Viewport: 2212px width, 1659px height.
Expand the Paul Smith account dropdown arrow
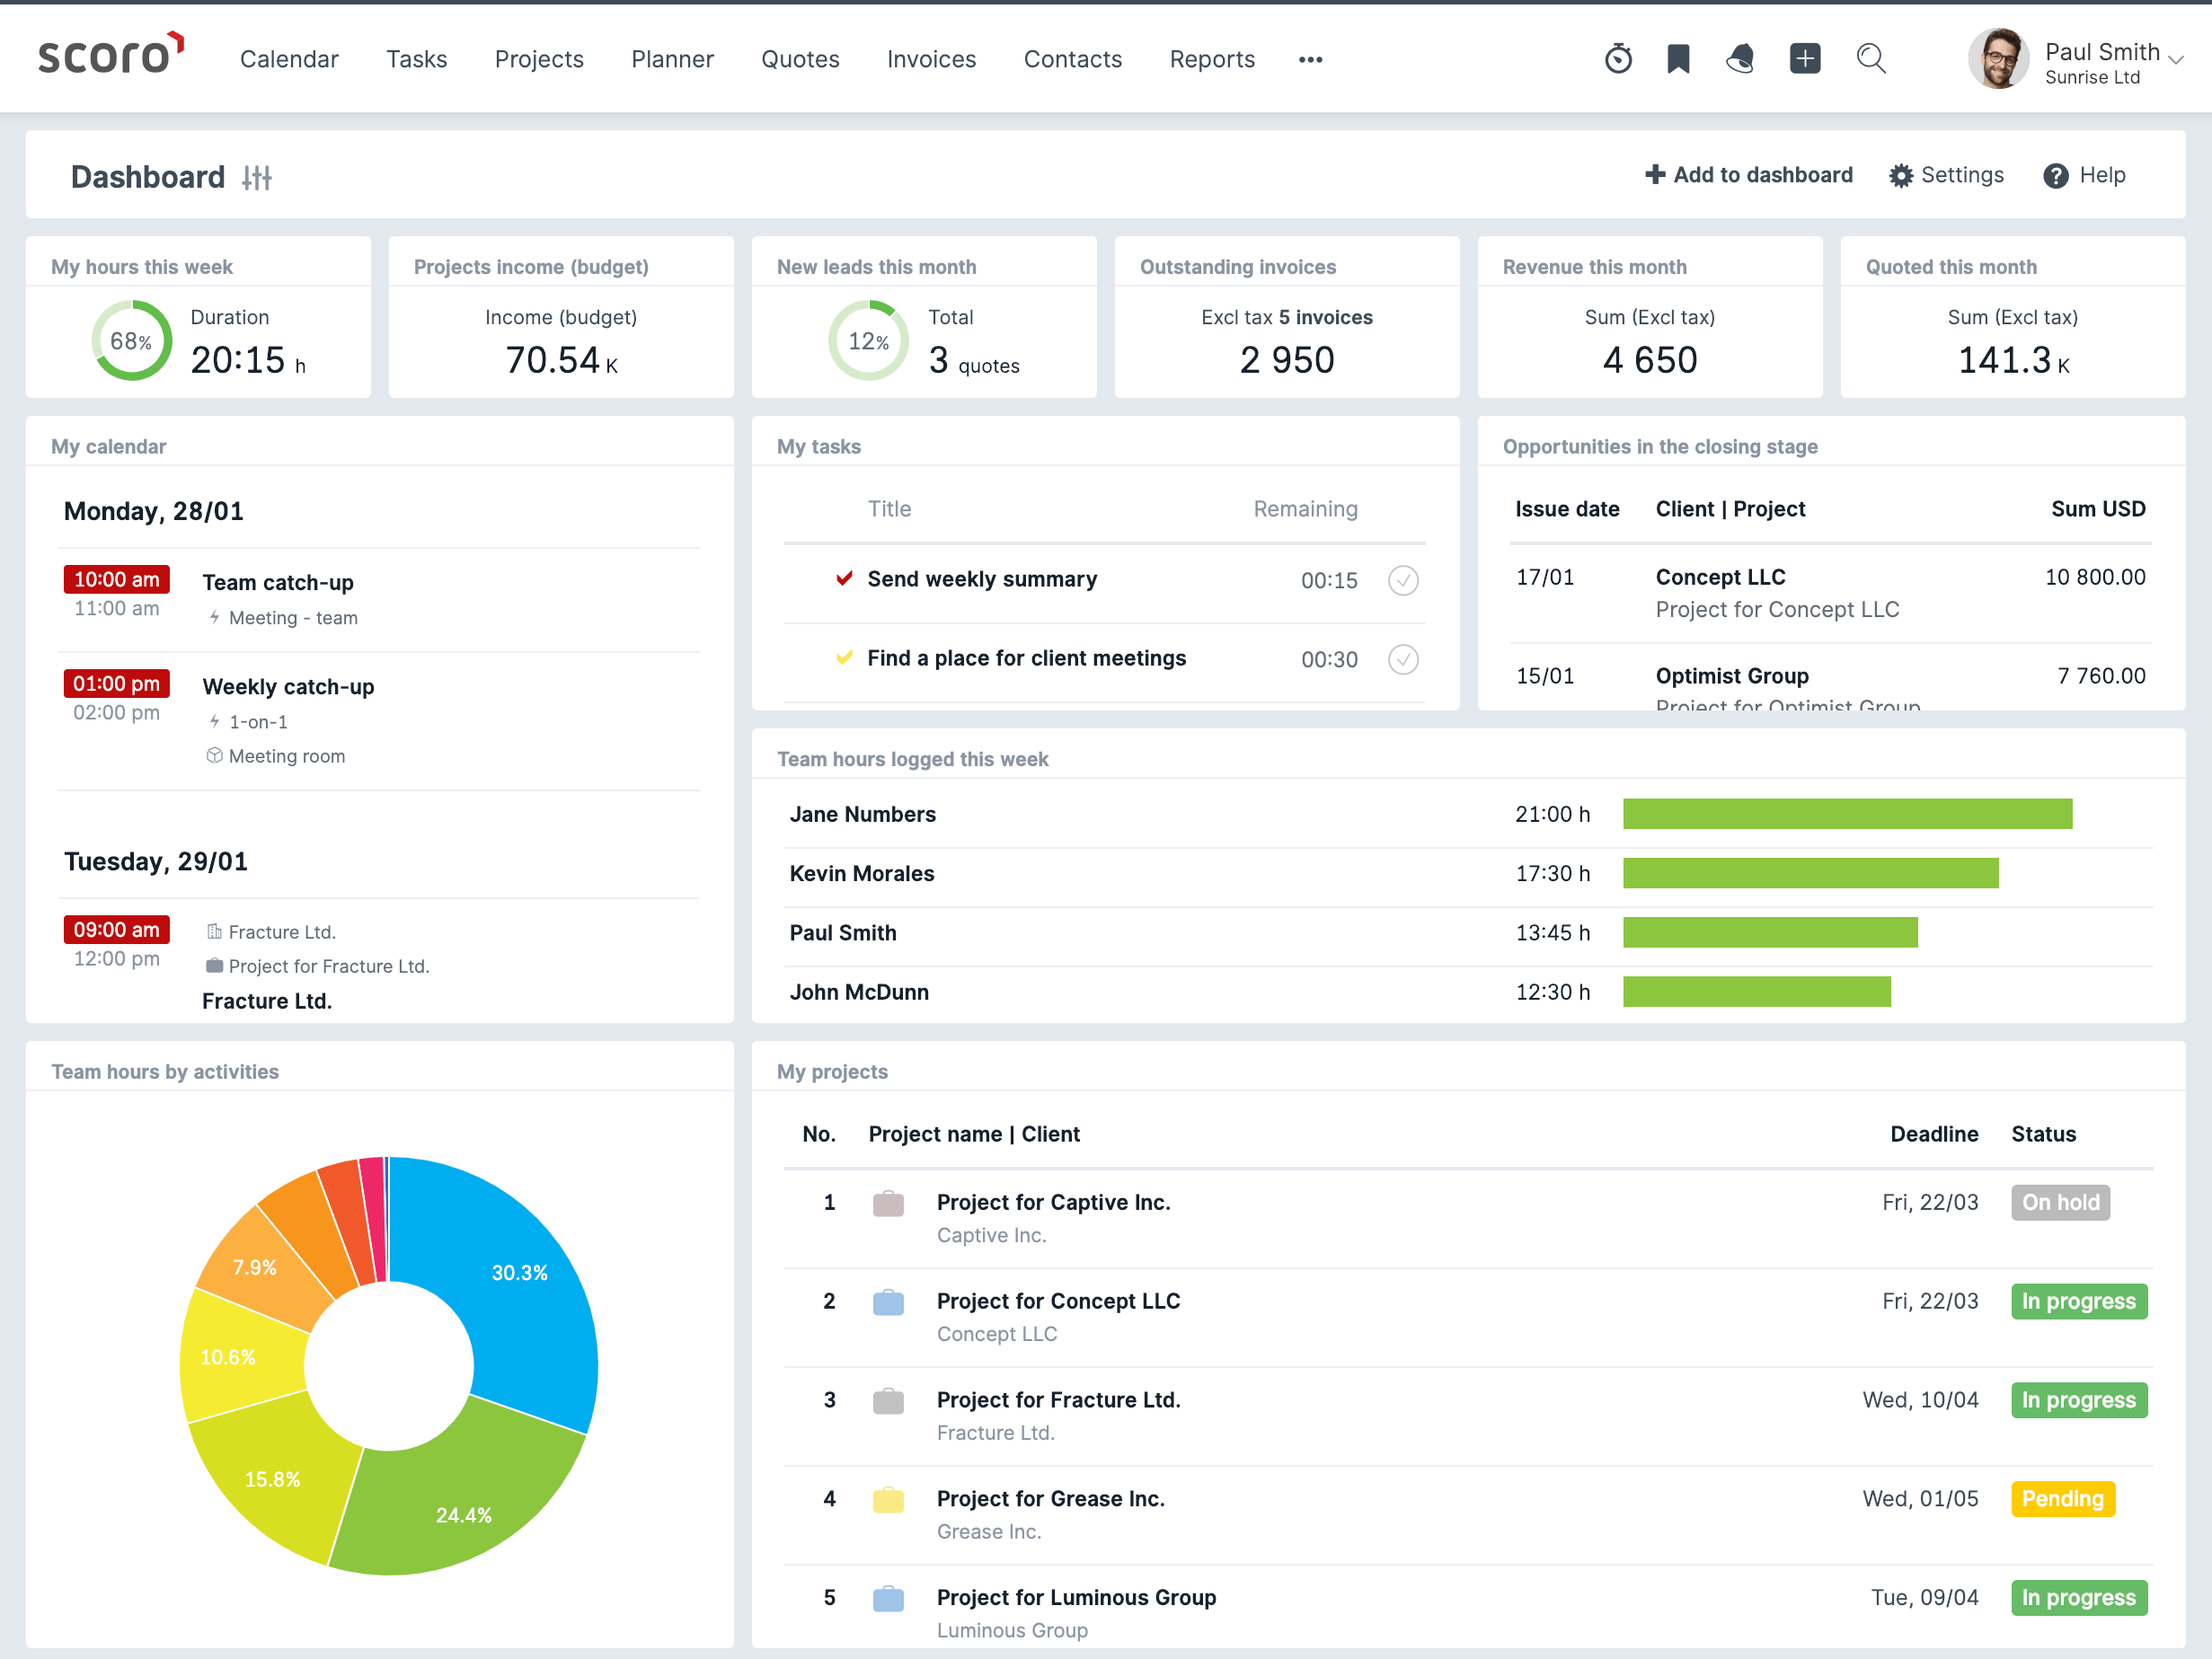pyautogui.click(x=2175, y=60)
